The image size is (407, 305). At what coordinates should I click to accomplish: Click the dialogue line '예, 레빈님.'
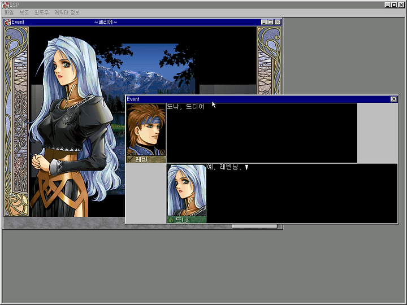(x=224, y=167)
